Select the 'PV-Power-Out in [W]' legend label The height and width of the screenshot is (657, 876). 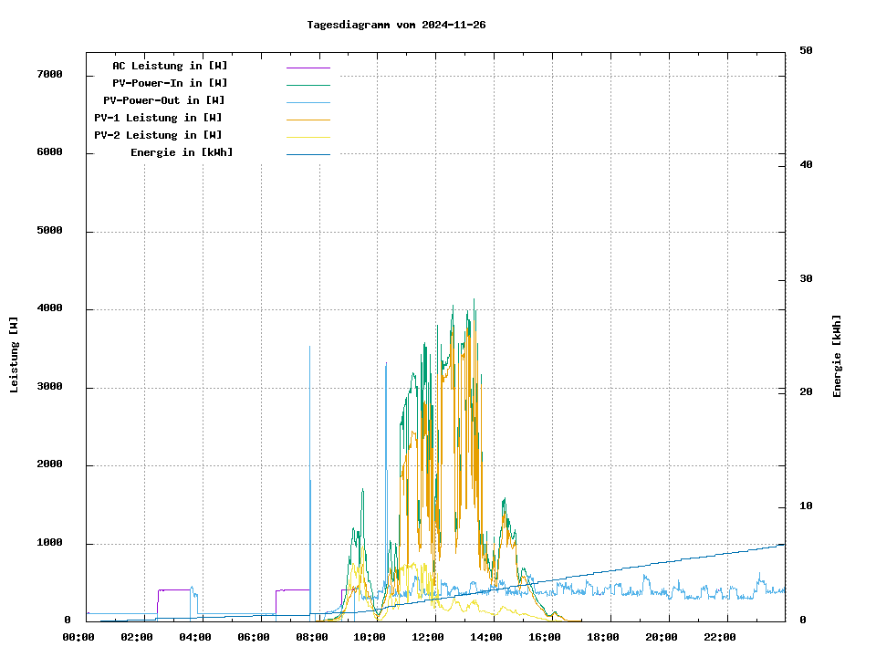pos(163,100)
